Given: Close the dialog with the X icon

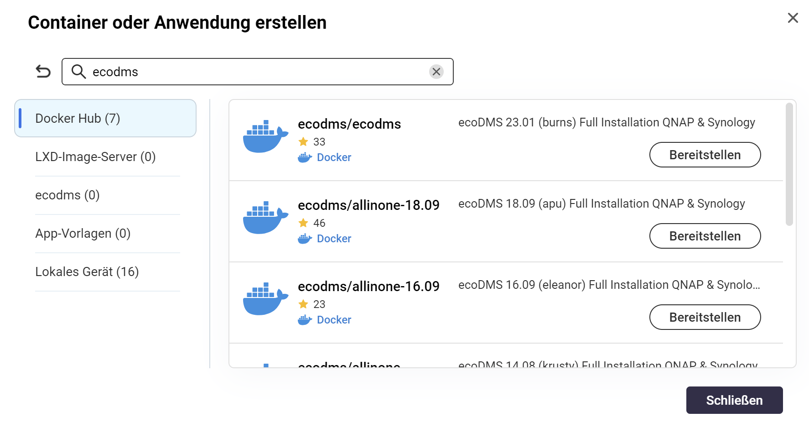Looking at the screenshot, I should 793,18.
